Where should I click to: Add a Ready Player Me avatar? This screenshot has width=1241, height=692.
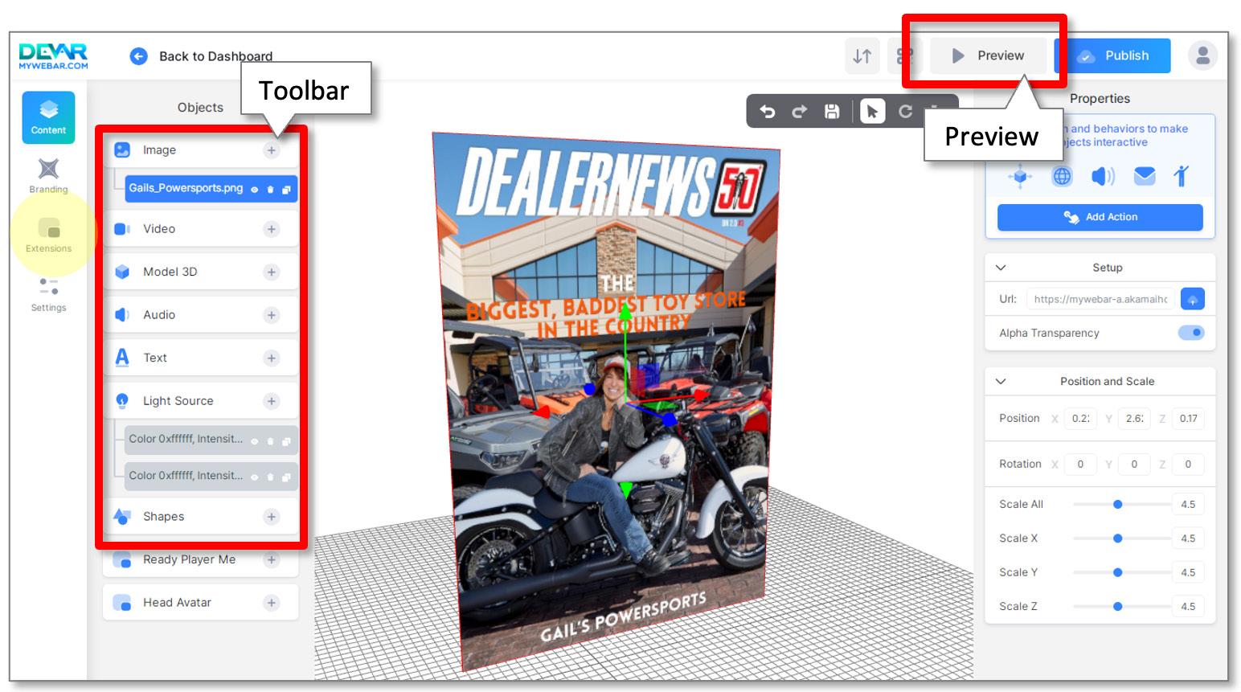pos(272,560)
